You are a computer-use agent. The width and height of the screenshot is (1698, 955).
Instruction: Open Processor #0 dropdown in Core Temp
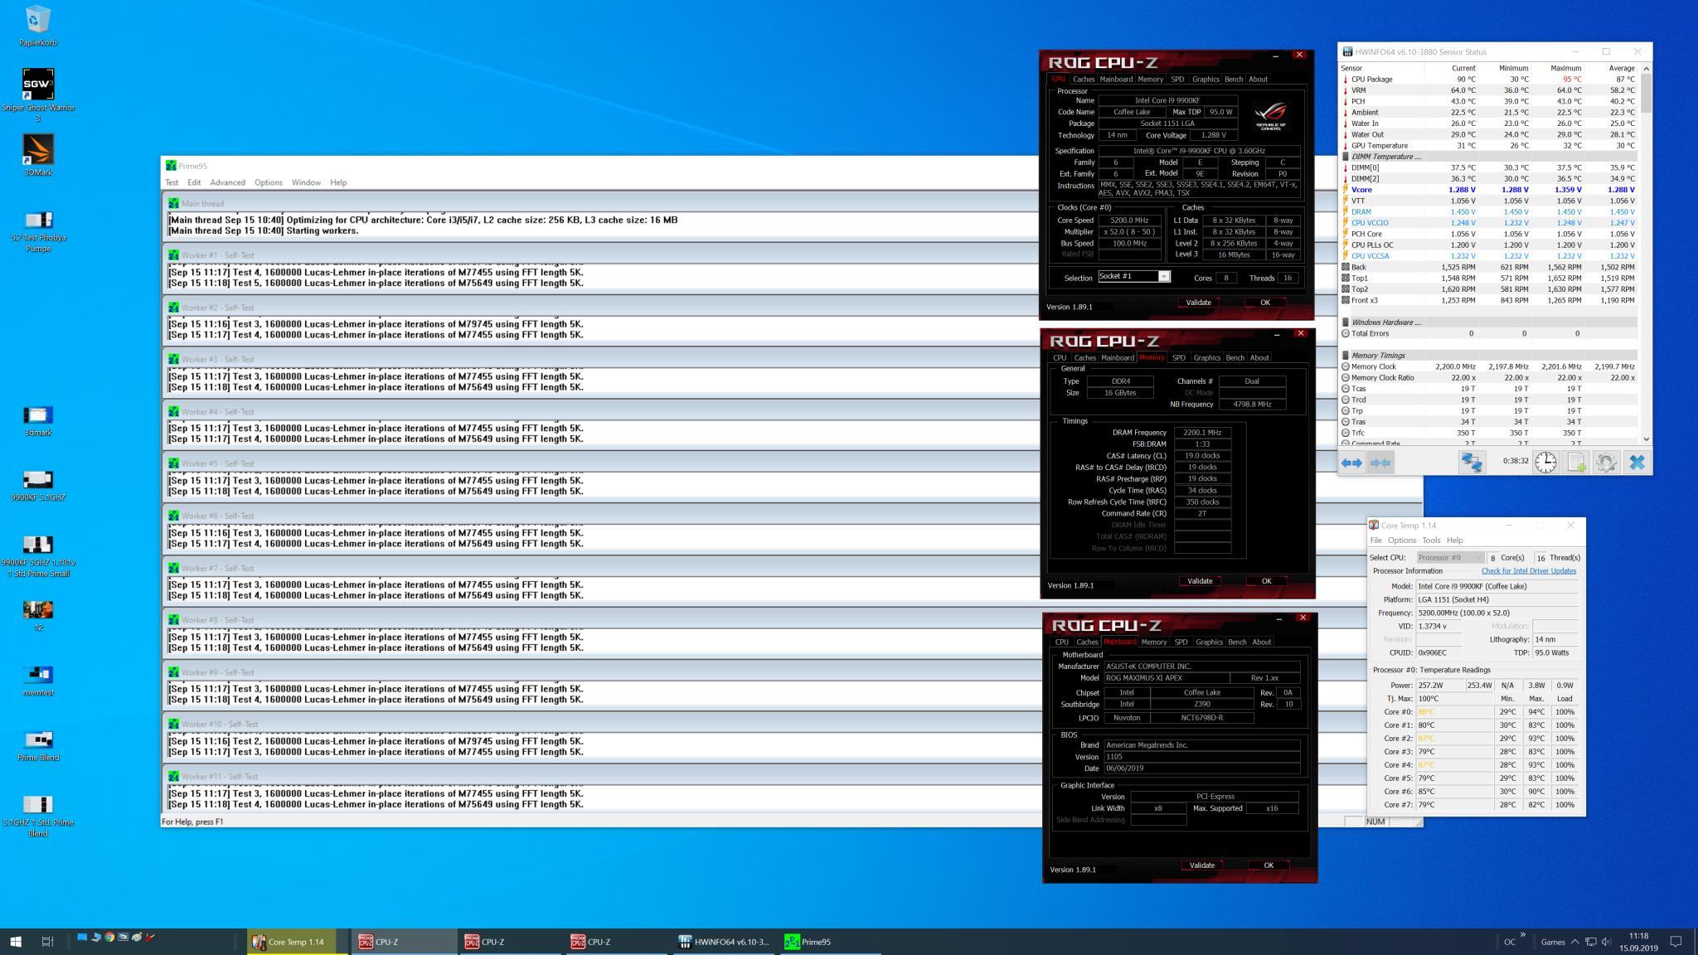coord(1450,558)
